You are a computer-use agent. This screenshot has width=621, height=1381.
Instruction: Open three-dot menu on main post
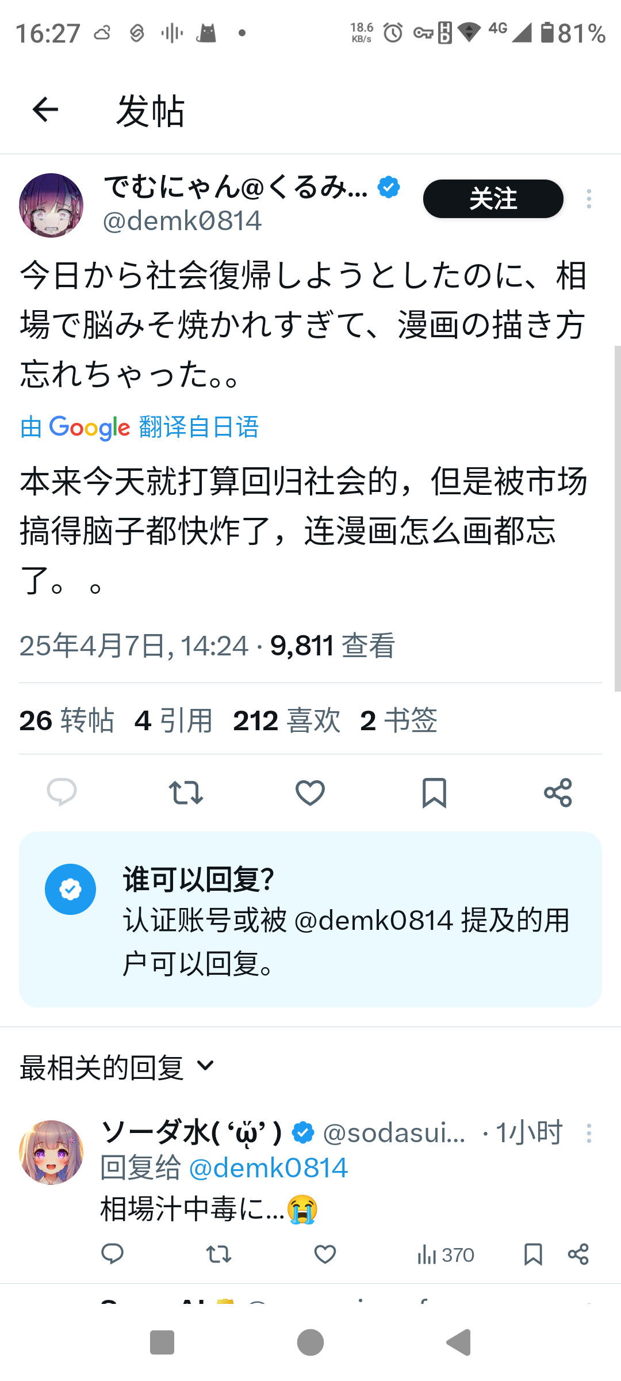pyautogui.click(x=589, y=199)
